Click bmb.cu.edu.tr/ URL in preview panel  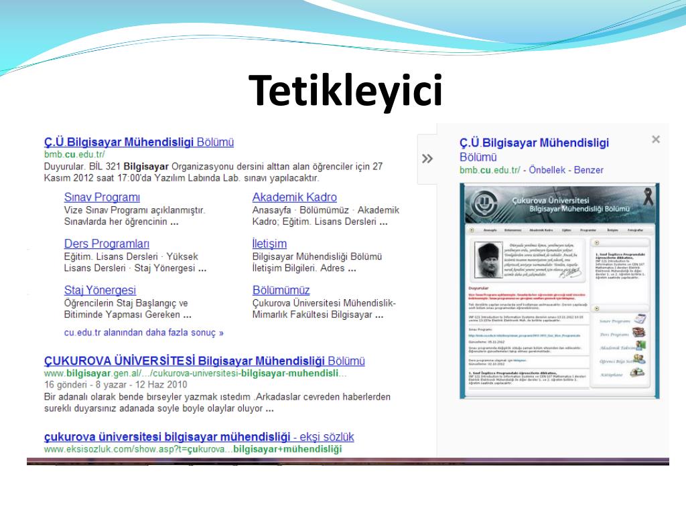click(490, 170)
